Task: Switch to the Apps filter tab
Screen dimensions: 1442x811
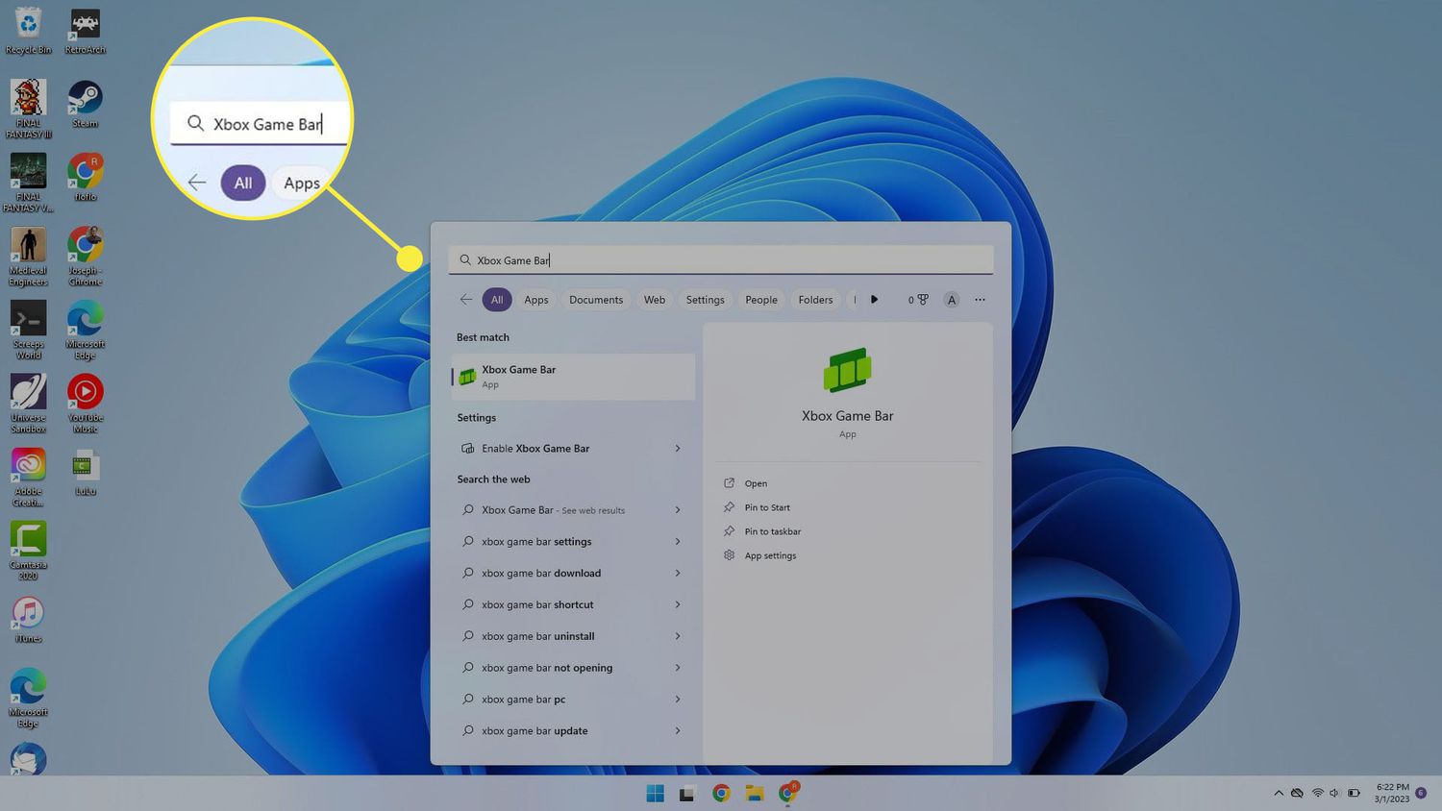Action: [536, 300]
